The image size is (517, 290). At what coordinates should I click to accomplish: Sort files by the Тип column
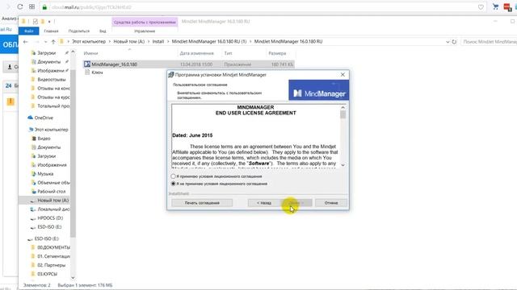click(228, 53)
